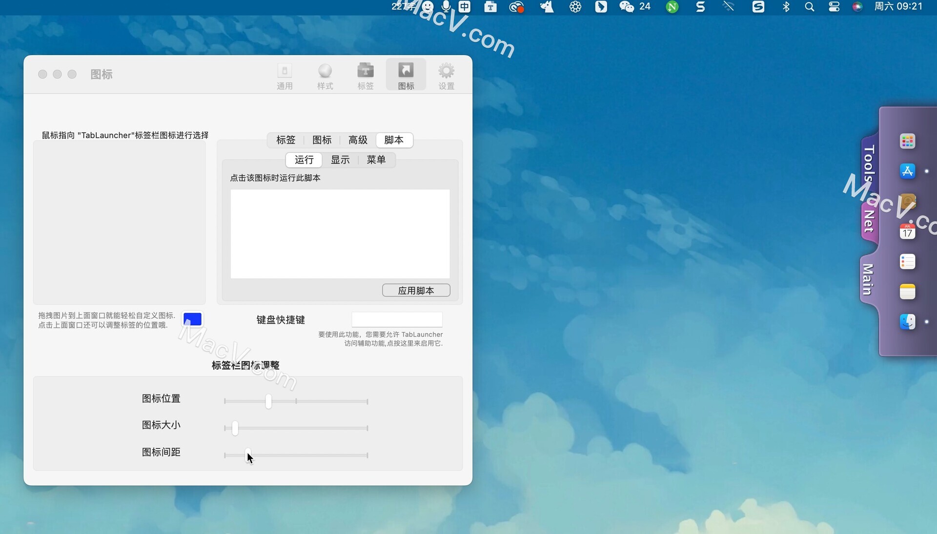Viewport: 937px width, 534px height.
Task: Open the Net tab in TabLauncher
Action: point(869,221)
